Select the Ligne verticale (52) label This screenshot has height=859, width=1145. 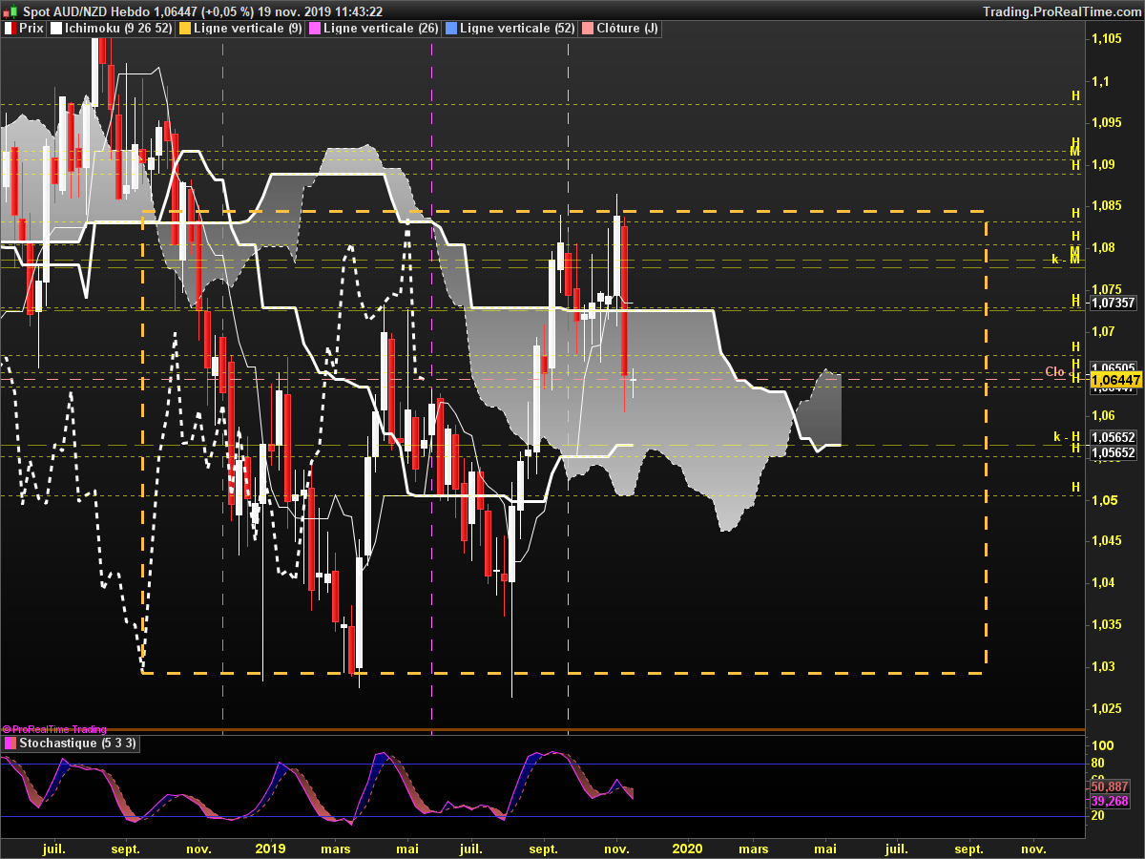coord(517,29)
